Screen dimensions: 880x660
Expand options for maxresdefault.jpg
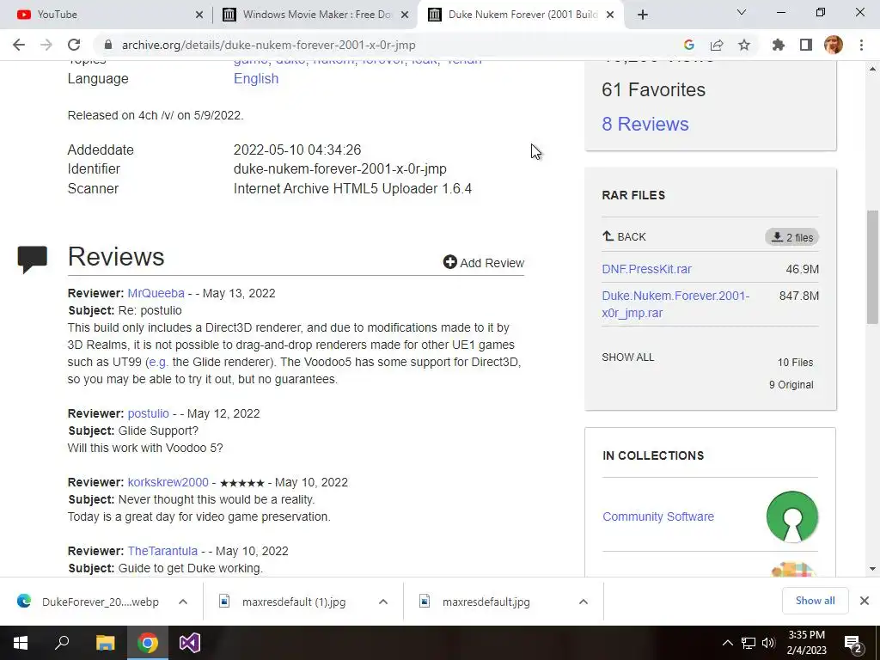pyautogui.click(x=584, y=602)
